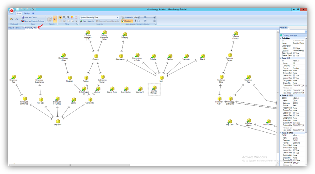Select the Event Dates attribute node
The width and height of the screenshot is (315, 174).
[126, 90]
